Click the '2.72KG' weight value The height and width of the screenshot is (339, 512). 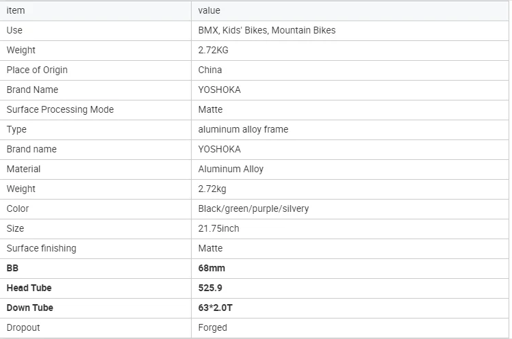pos(213,50)
